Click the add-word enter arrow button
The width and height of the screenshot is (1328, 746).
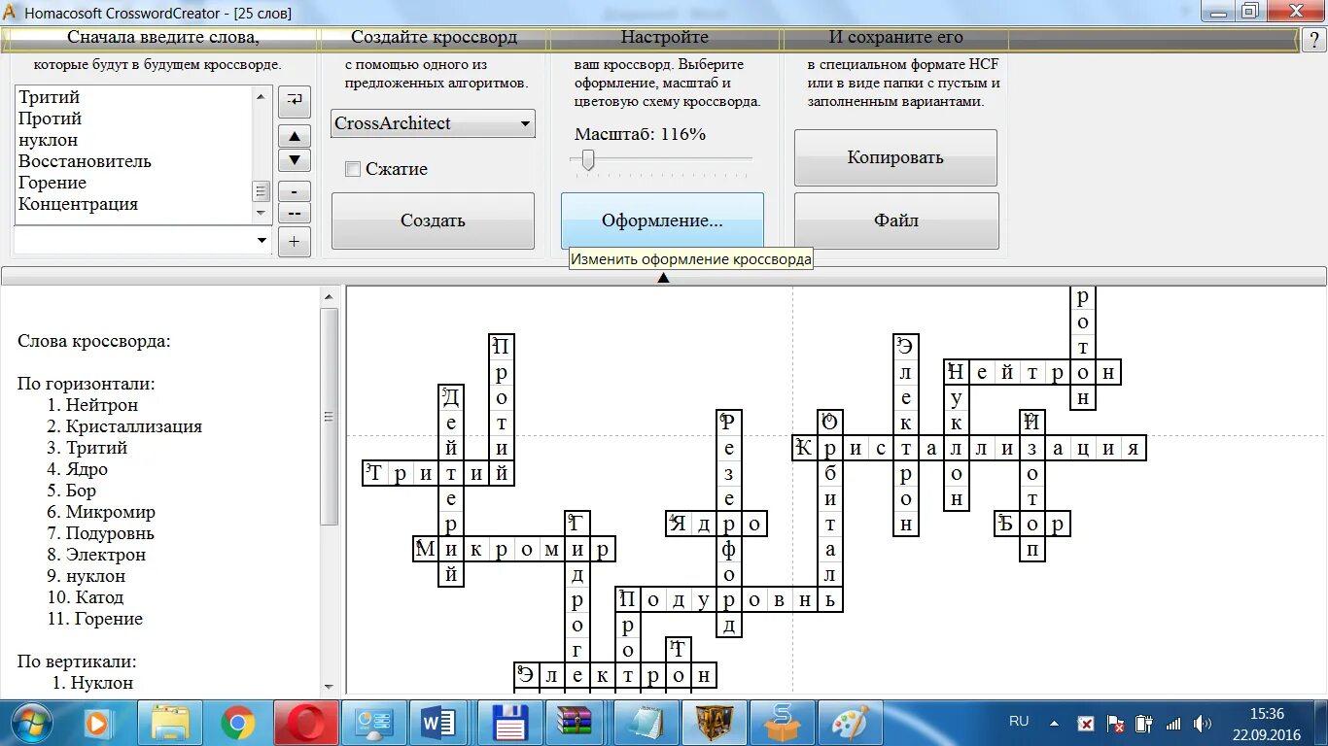click(295, 100)
